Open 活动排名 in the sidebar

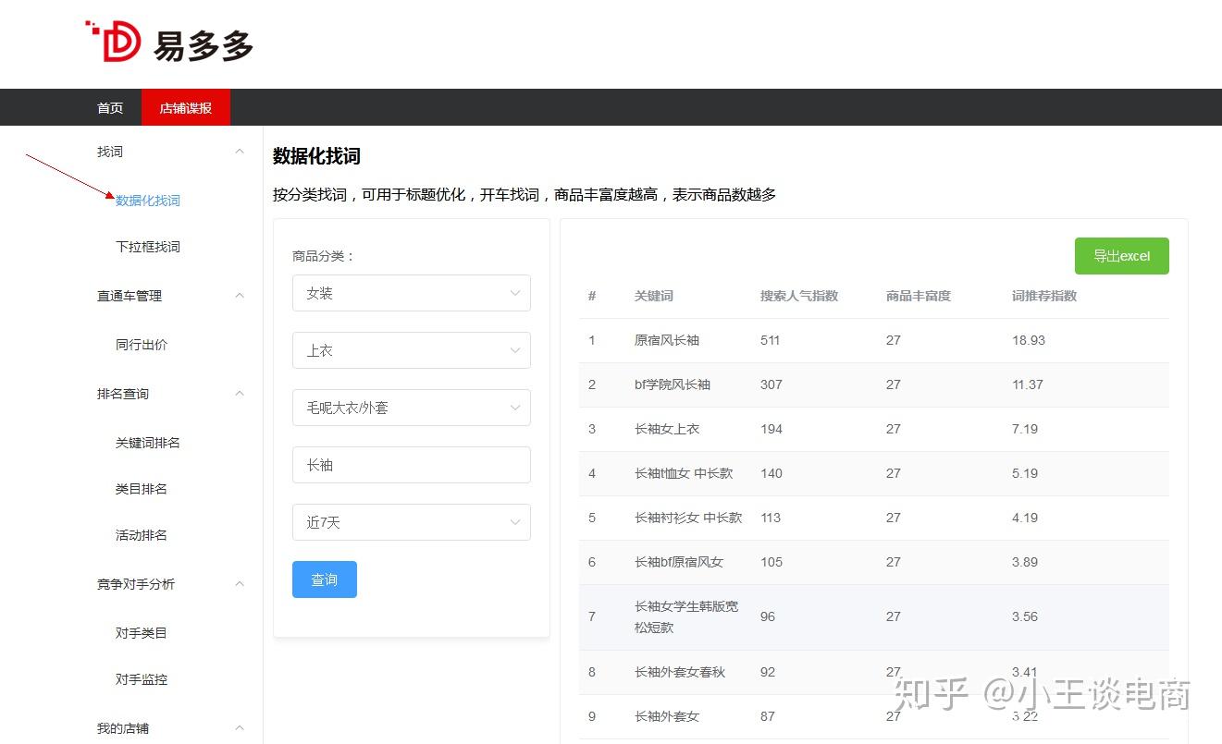[x=142, y=535]
